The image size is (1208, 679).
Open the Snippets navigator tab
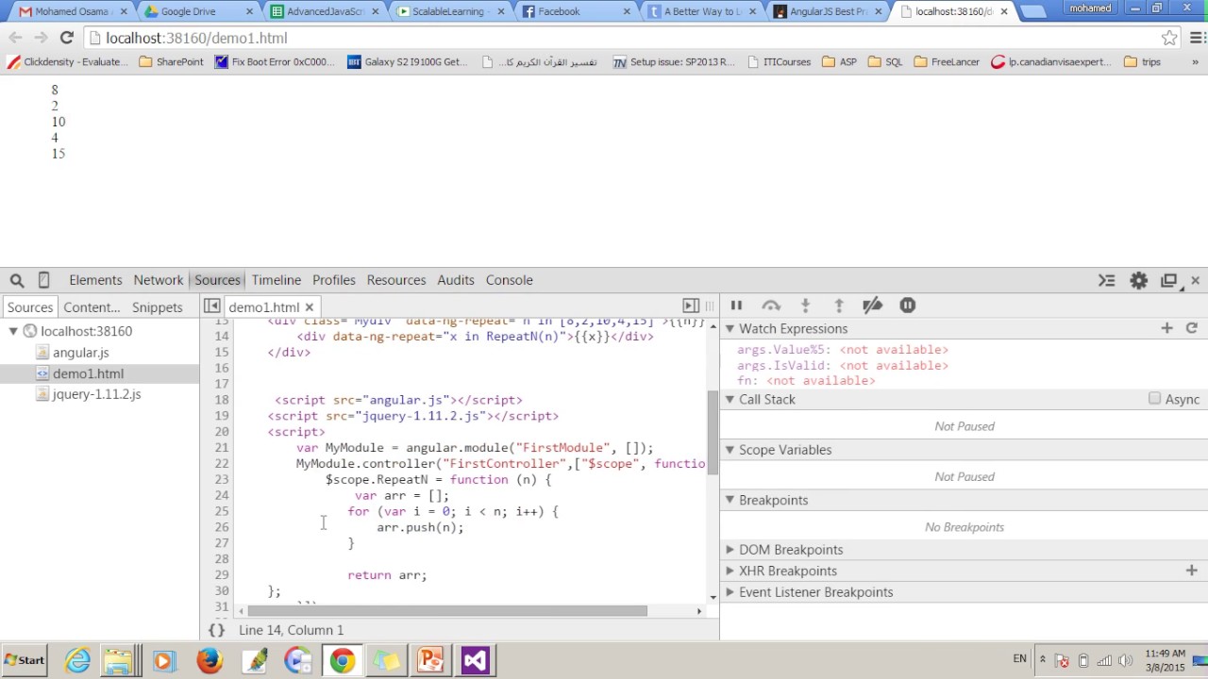tap(158, 307)
